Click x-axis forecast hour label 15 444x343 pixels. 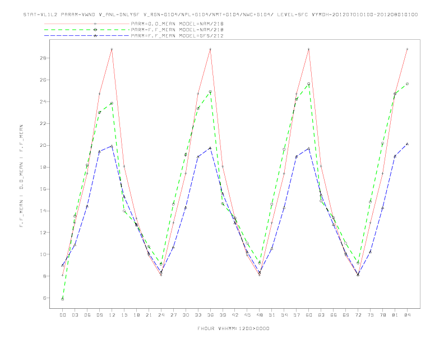point(124,315)
